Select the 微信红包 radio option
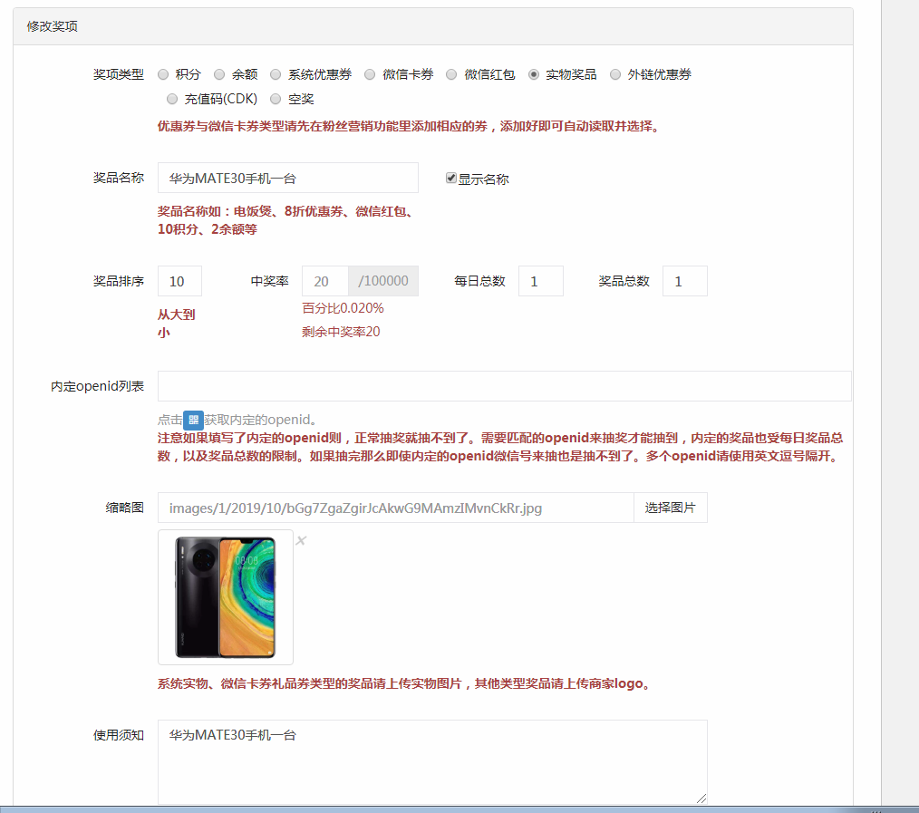Screen dimensions: 919x813 point(451,74)
